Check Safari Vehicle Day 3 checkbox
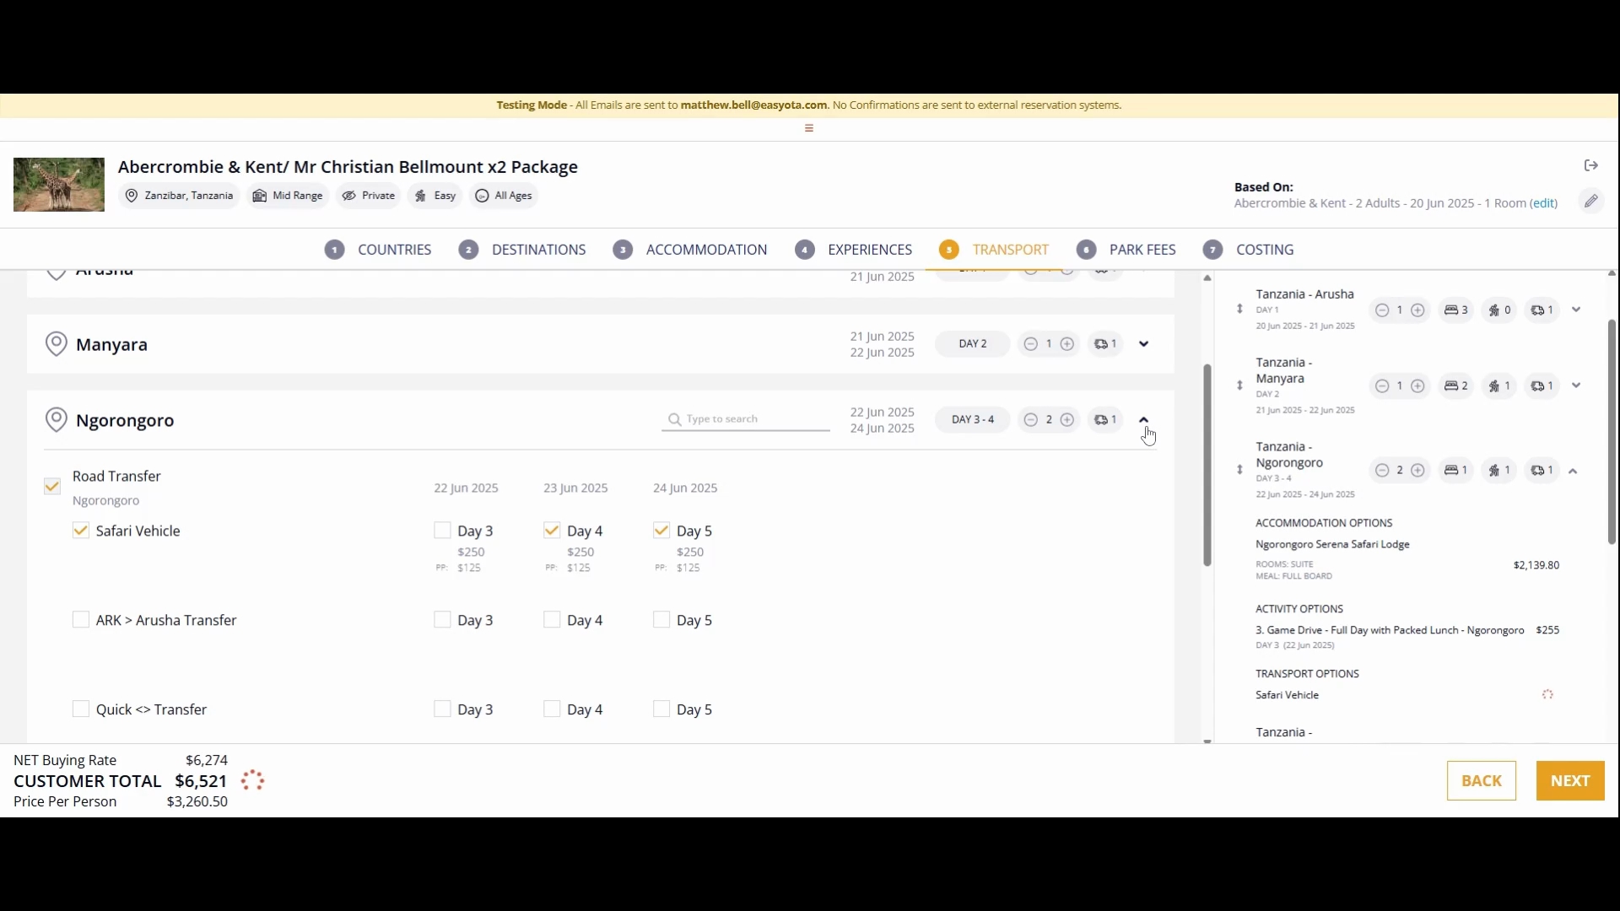The image size is (1620, 911). pyautogui.click(x=442, y=531)
